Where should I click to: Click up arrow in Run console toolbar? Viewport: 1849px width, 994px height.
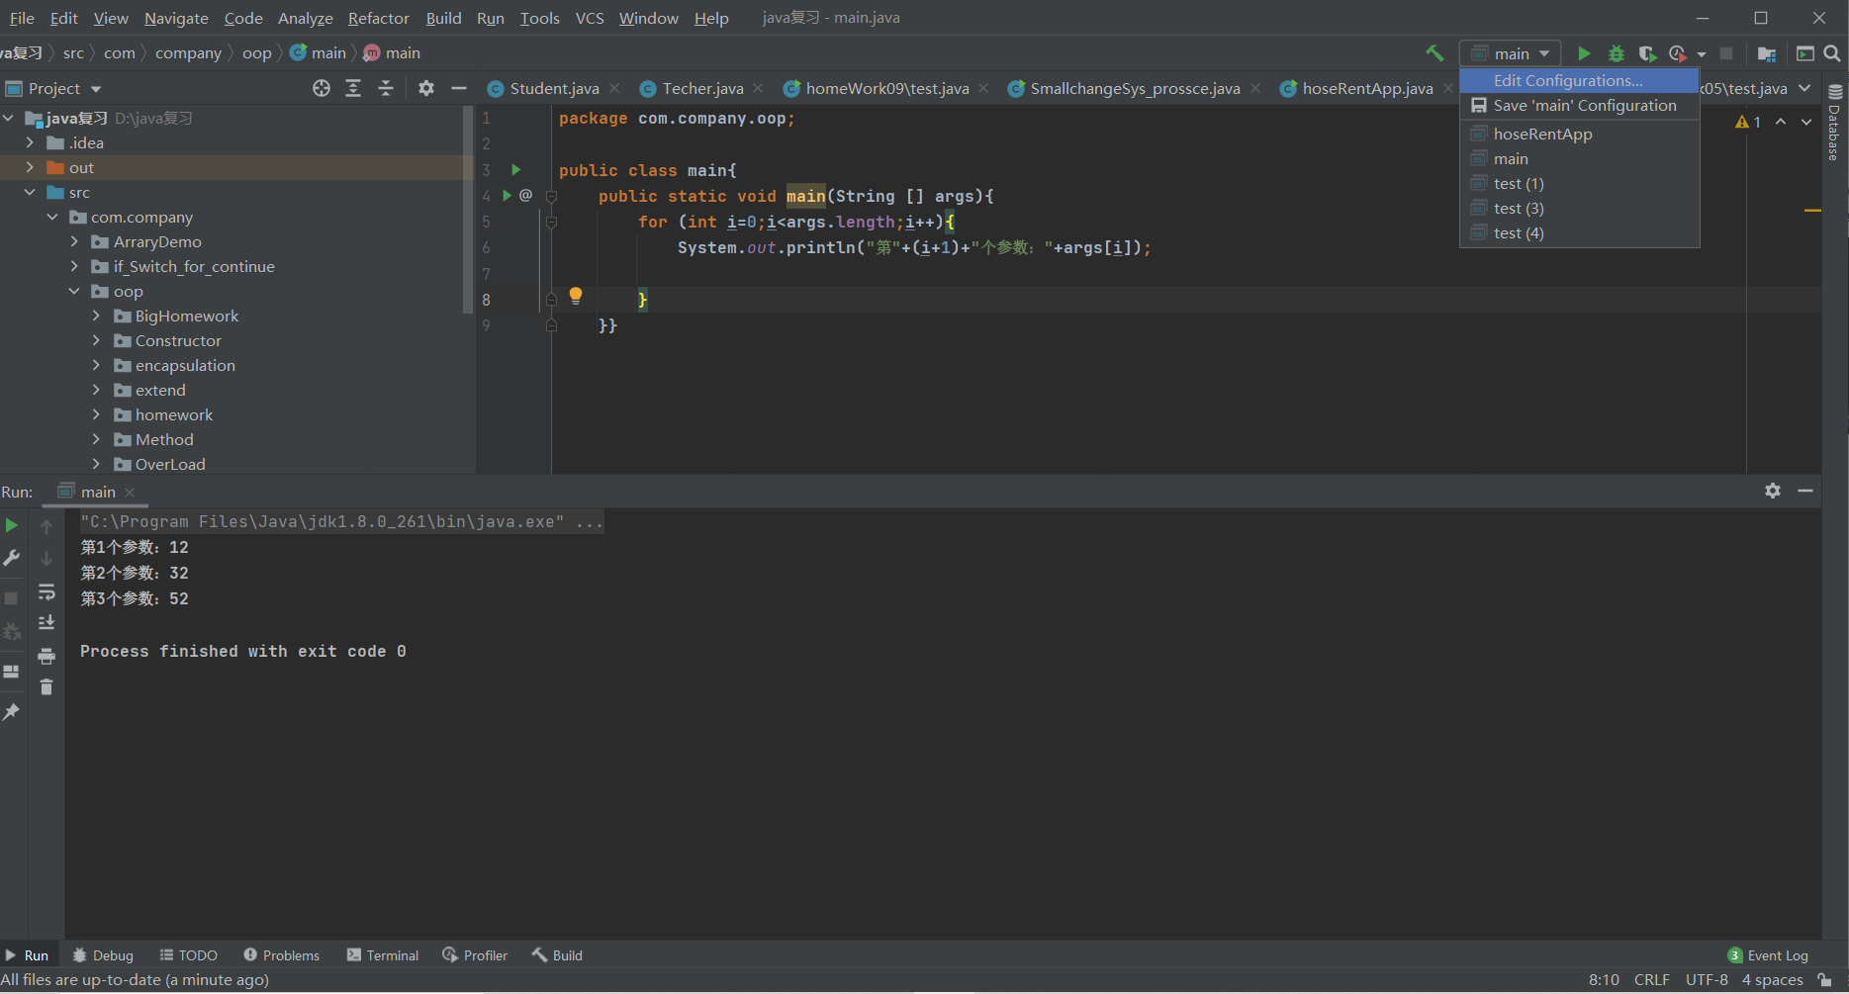coord(46,527)
